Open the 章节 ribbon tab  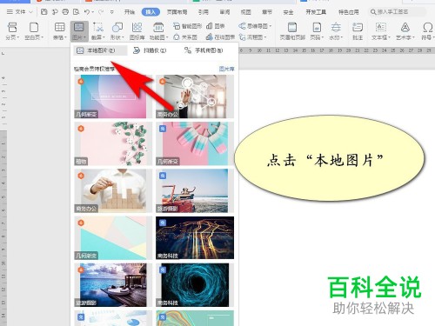[267, 12]
